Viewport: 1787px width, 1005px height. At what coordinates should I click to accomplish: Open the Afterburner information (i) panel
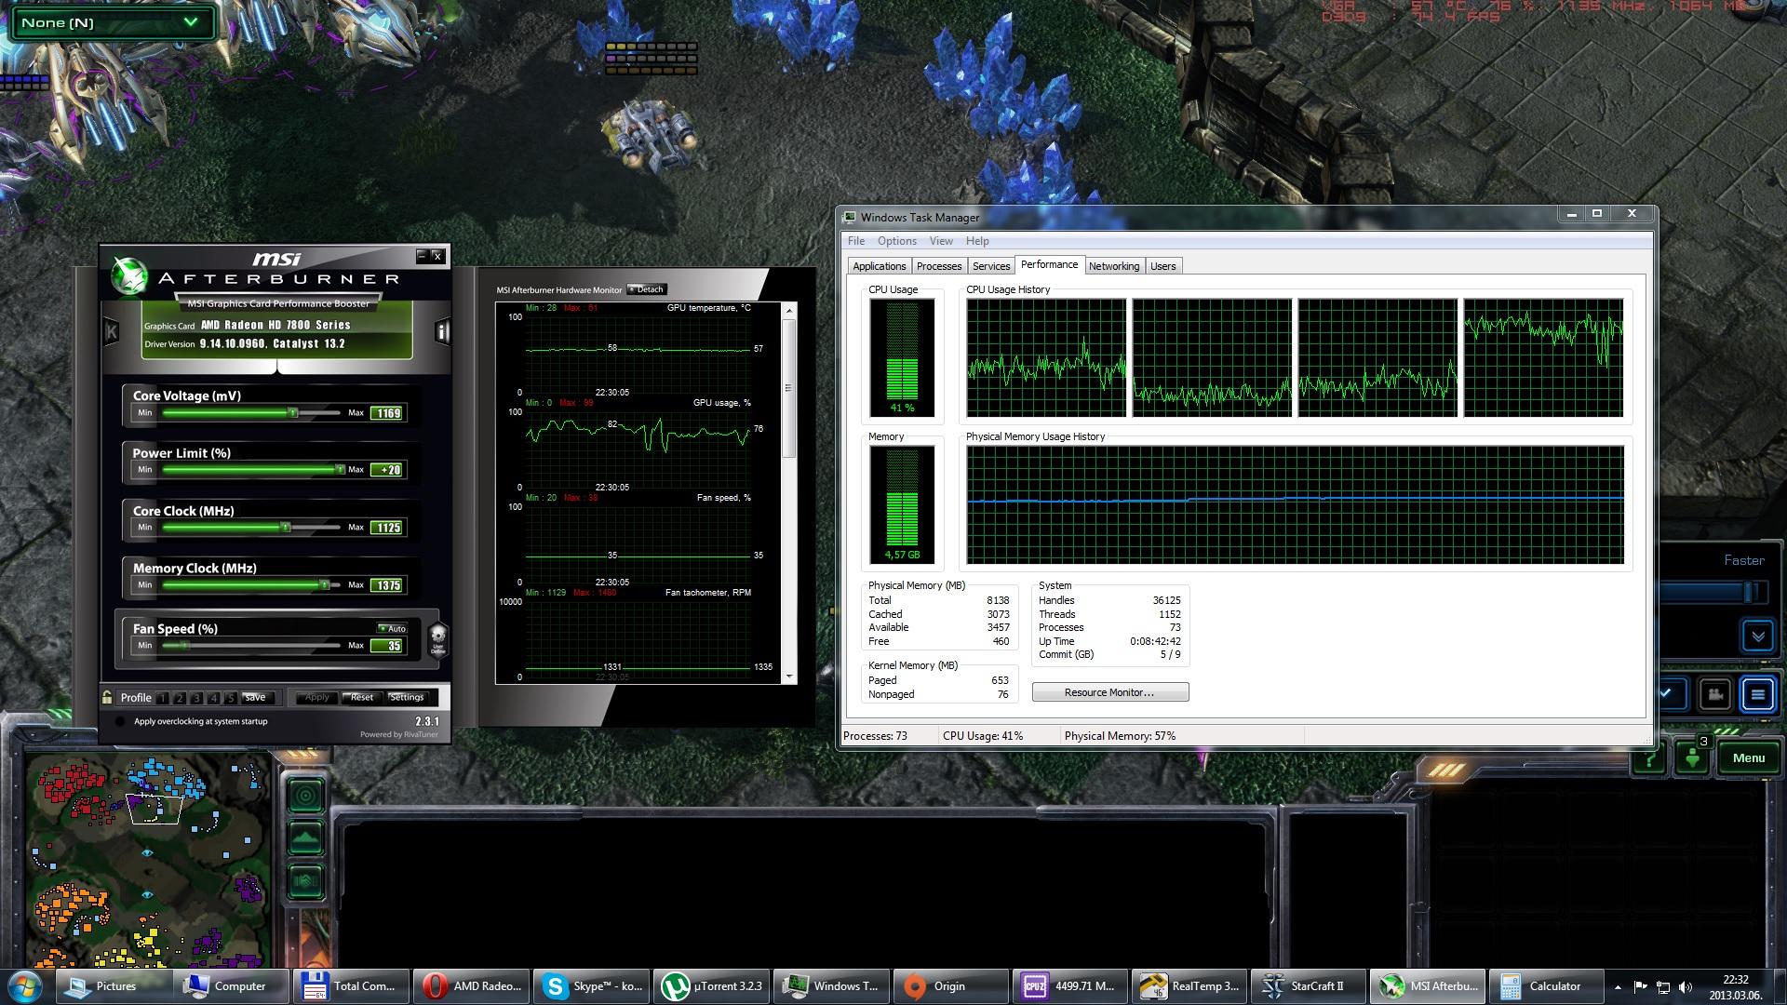coord(443,331)
